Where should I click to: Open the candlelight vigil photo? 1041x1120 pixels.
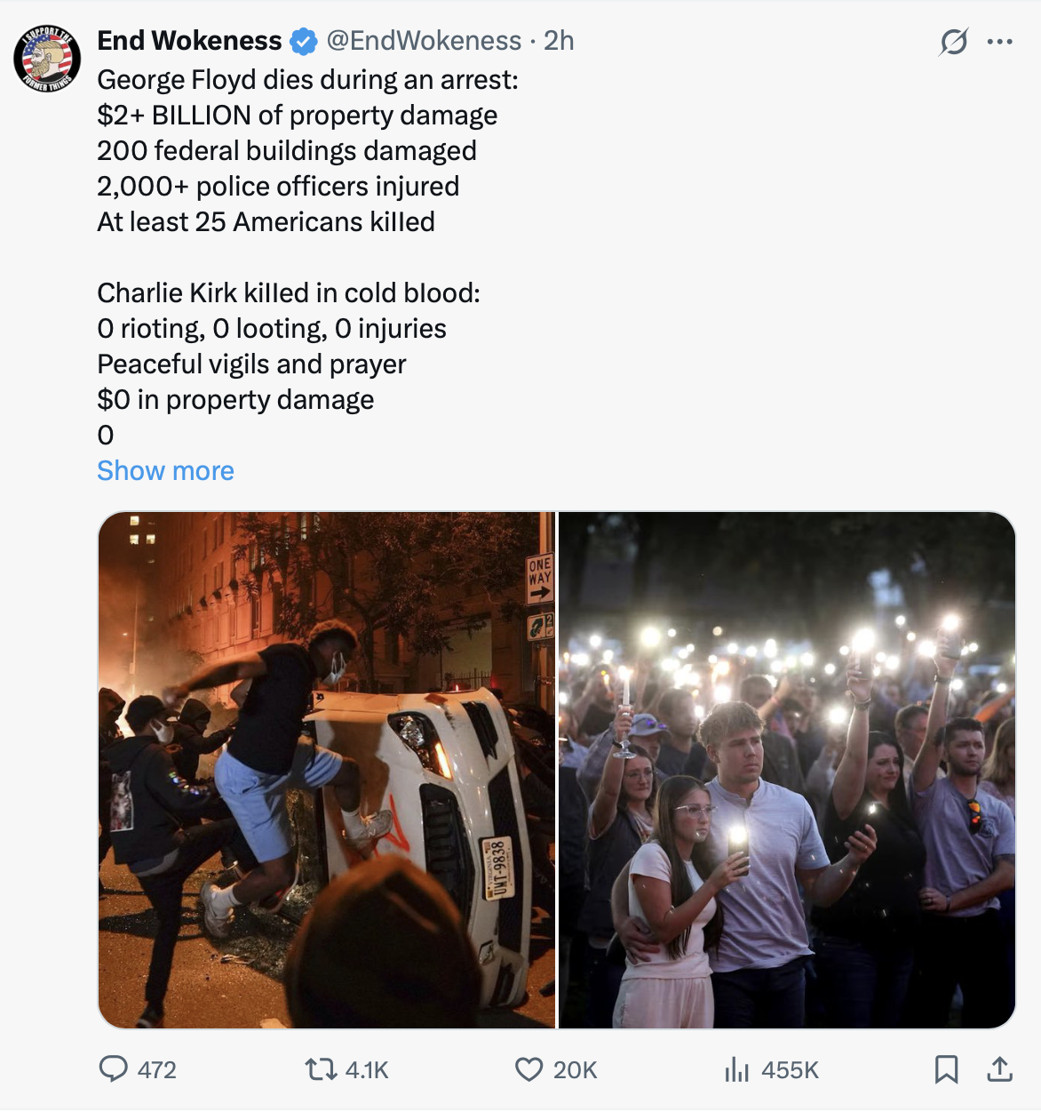(x=786, y=770)
